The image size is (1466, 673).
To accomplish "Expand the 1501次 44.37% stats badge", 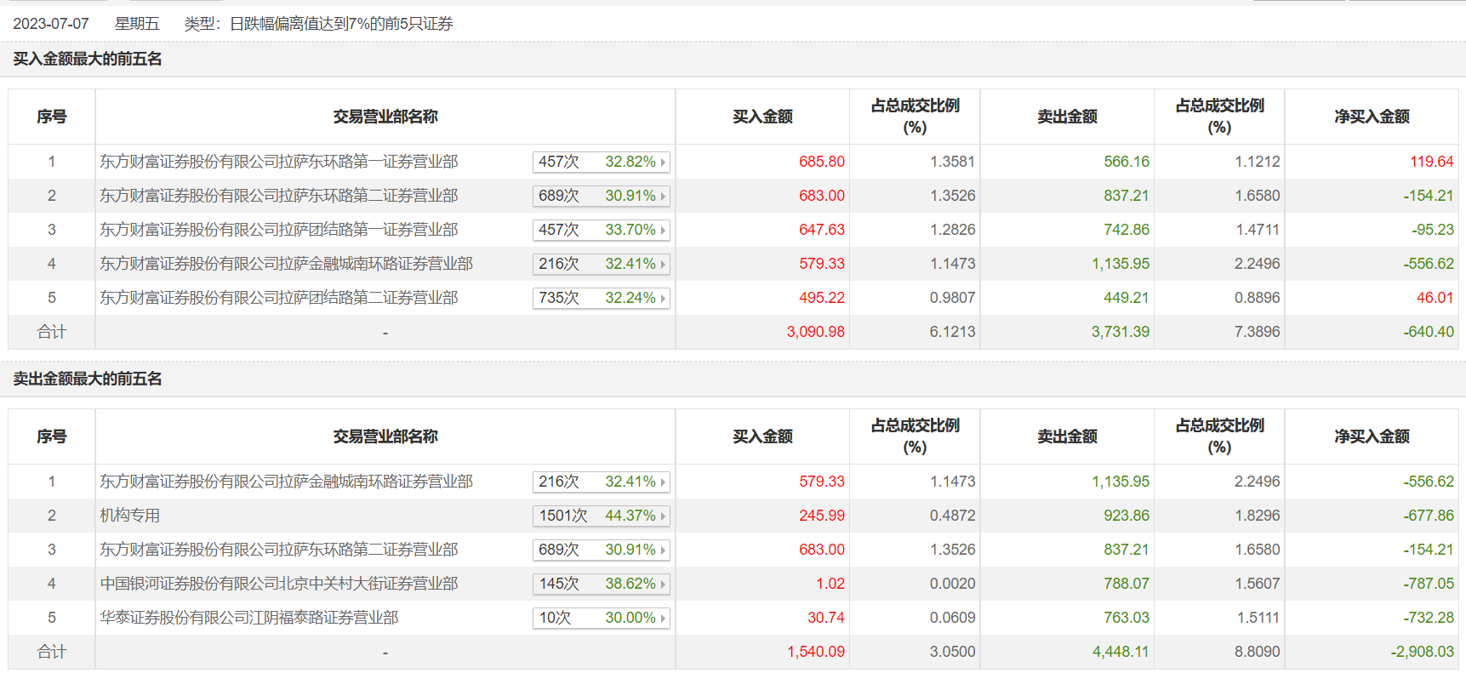I will [x=601, y=516].
